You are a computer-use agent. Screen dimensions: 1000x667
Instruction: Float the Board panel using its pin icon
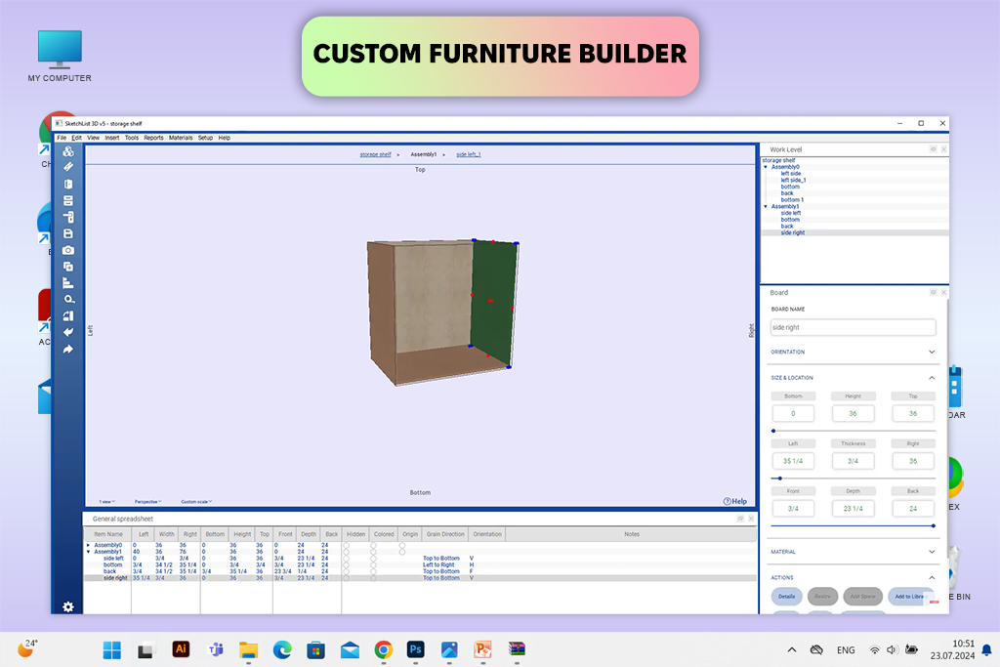pos(933,292)
